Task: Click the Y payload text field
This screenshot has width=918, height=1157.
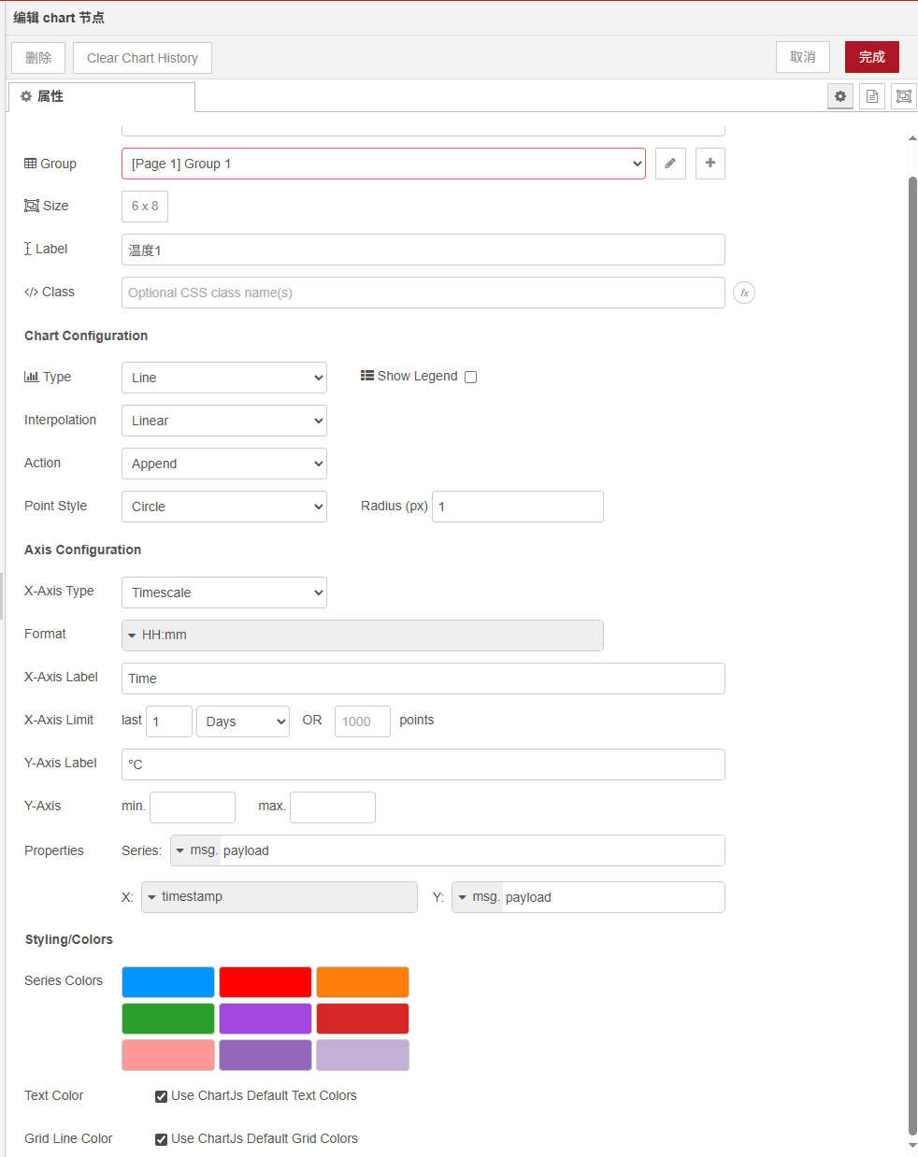Action: click(x=613, y=897)
